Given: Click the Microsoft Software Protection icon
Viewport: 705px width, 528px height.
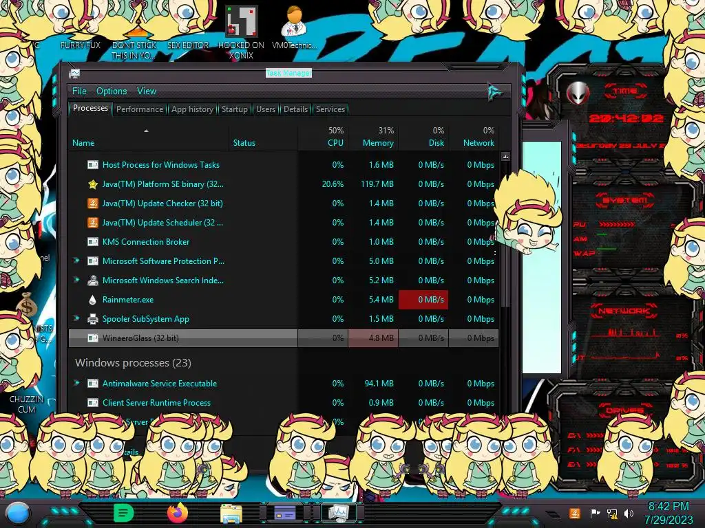Looking at the screenshot, I should 93,261.
